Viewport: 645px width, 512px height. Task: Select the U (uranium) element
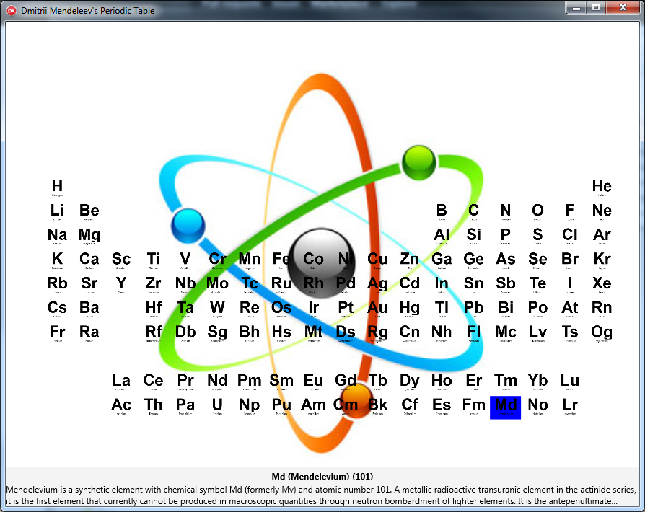217,406
